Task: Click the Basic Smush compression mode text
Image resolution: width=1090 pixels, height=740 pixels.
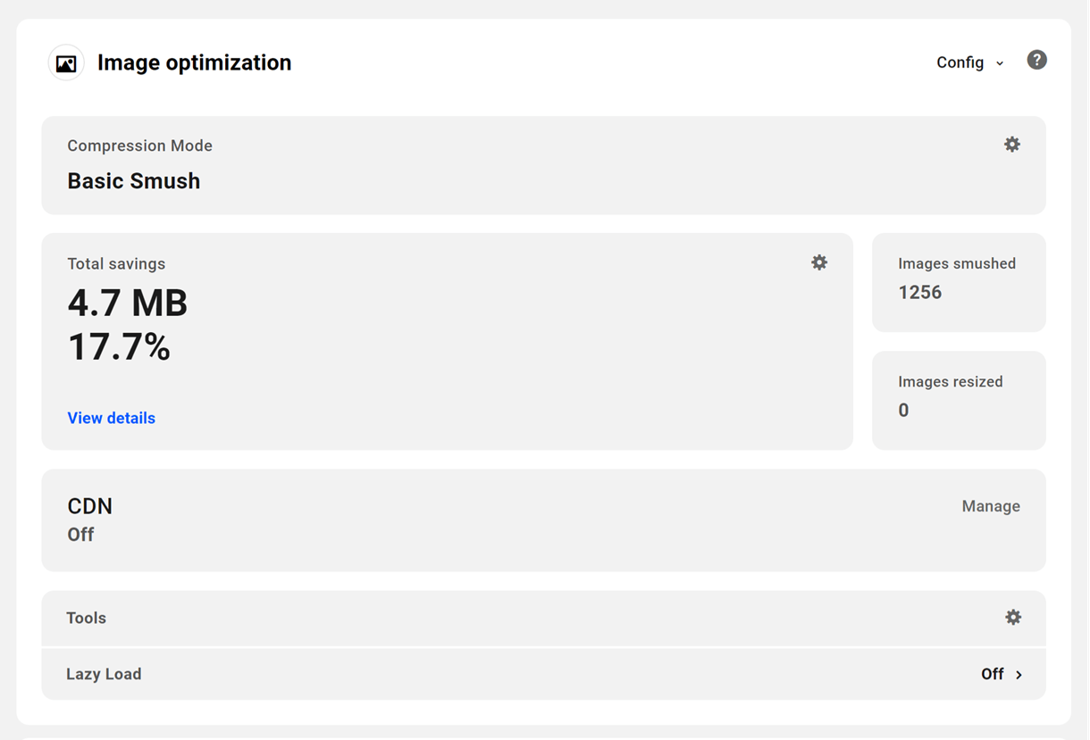Action: click(134, 181)
